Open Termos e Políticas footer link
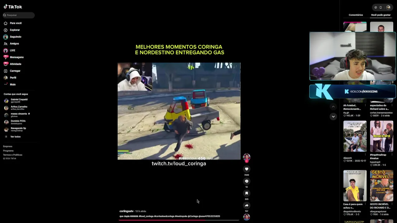Screen dimensions: 397x223 point(13,155)
